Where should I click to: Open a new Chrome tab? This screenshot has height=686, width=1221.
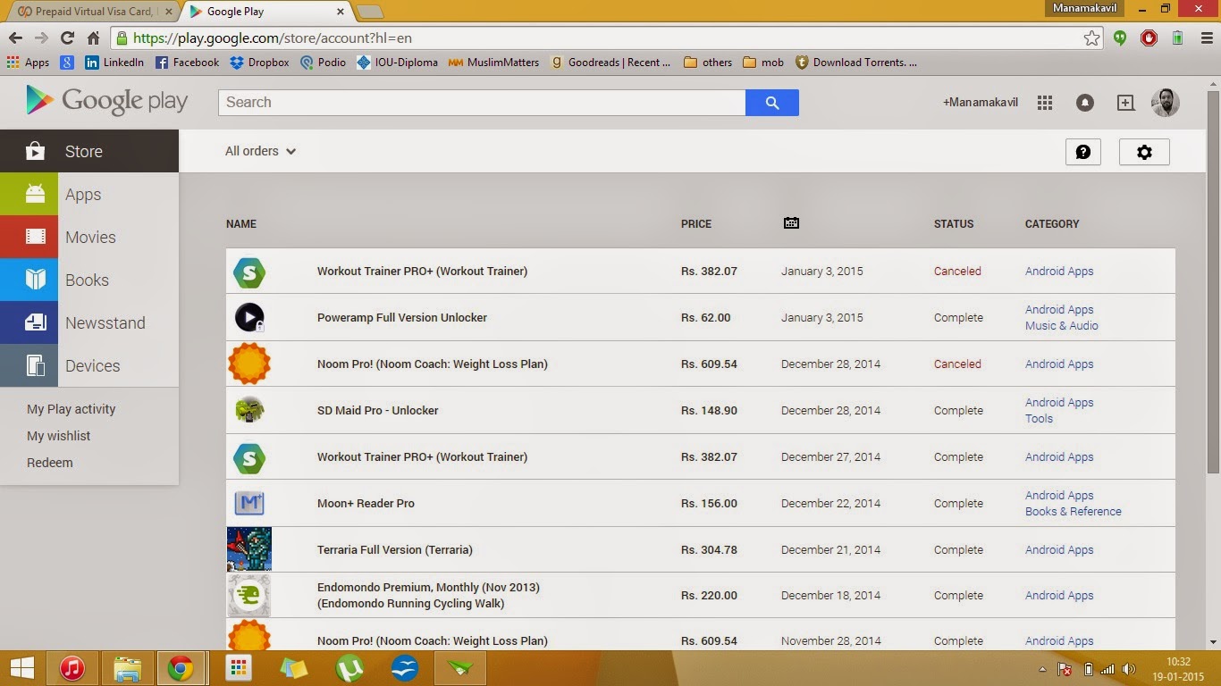[370, 12]
